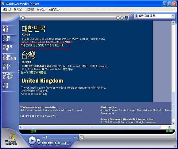
Task: Open the 보기(V) menu
Action: click(18, 9)
